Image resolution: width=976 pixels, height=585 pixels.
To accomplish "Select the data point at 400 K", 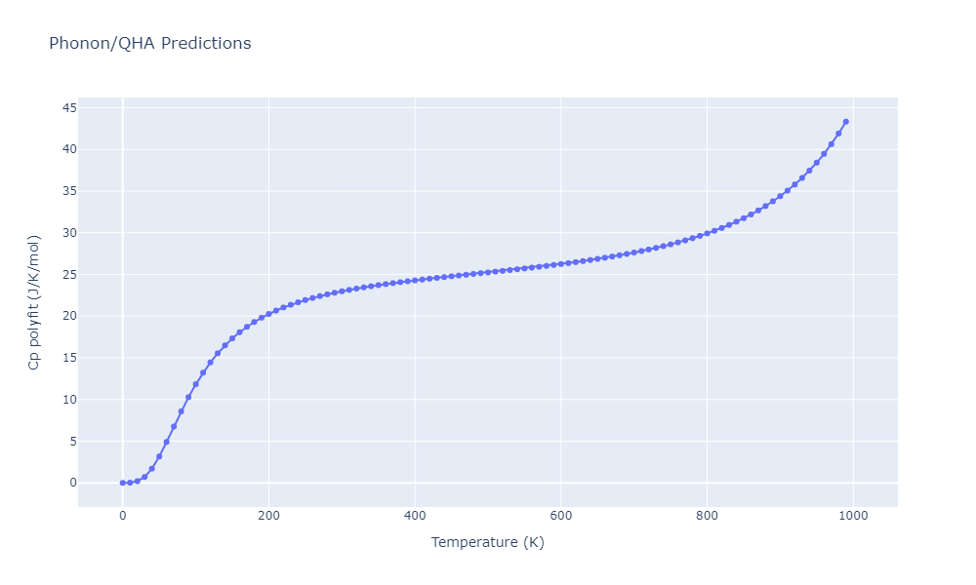I will [415, 280].
